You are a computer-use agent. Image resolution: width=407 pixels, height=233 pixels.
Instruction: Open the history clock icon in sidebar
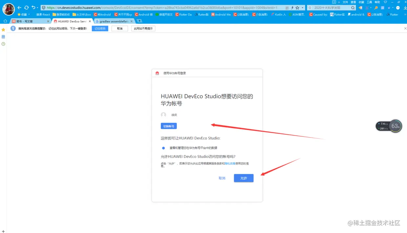pos(3,44)
